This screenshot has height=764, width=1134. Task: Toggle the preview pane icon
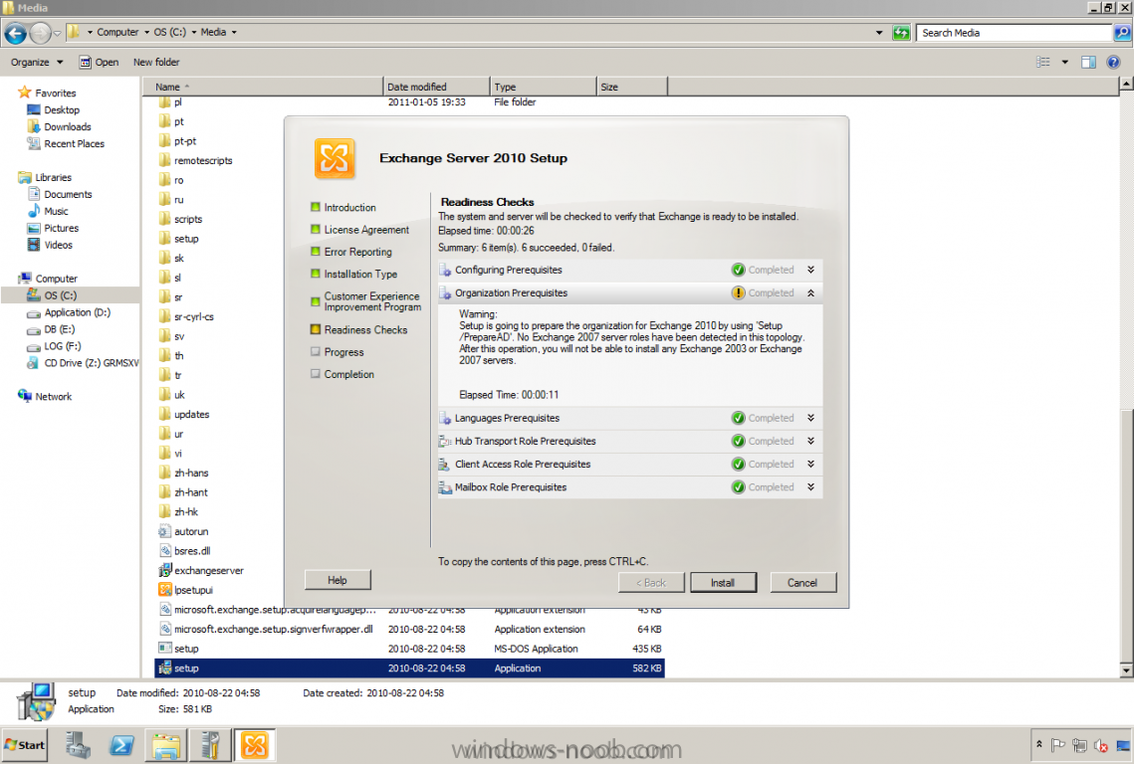pos(1088,62)
